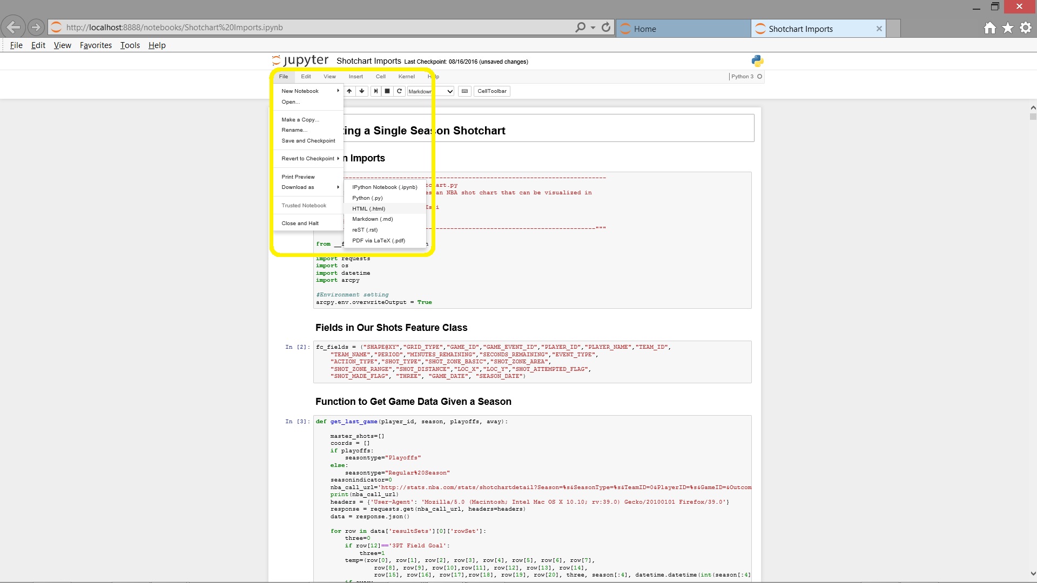Expand the New Notebook submenu arrow
Image resolution: width=1037 pixels, height=583 pixels.
(338, 91)
